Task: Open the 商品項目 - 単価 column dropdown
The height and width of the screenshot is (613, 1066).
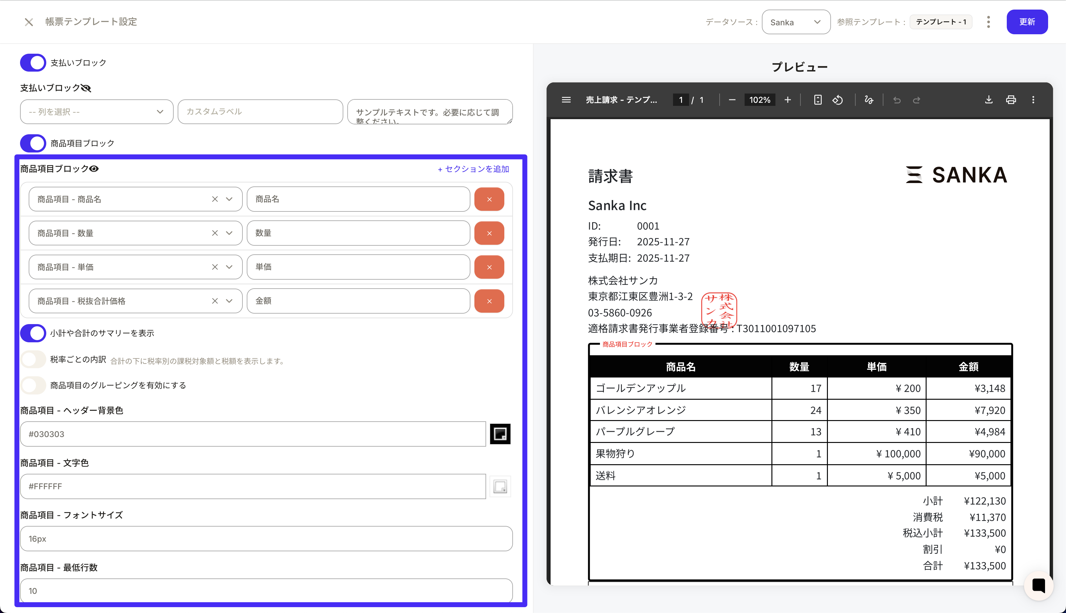Action: pos(229,267)
